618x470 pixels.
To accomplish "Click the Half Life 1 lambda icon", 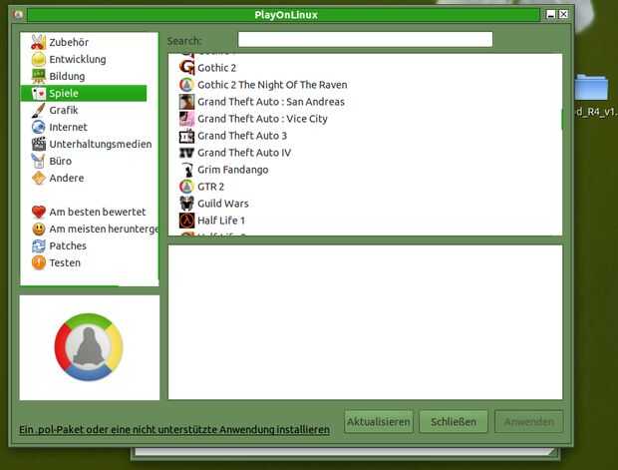I will tap(186, 221).
